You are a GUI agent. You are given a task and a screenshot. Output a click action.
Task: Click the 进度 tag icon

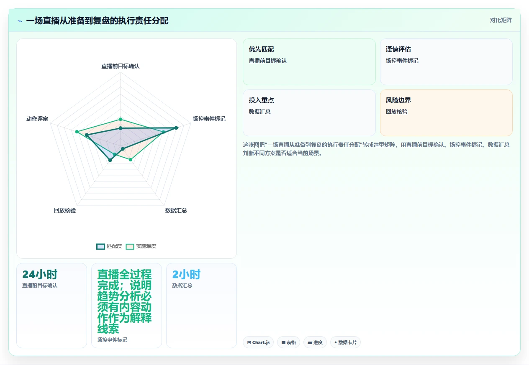point(310,342)
